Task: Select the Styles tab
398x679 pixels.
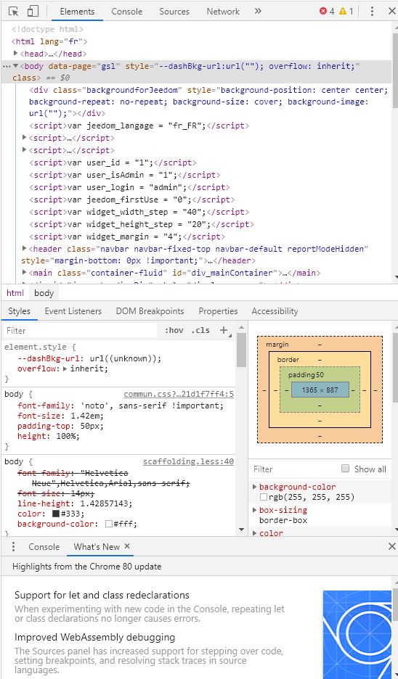Action: (x=19, y=311)
